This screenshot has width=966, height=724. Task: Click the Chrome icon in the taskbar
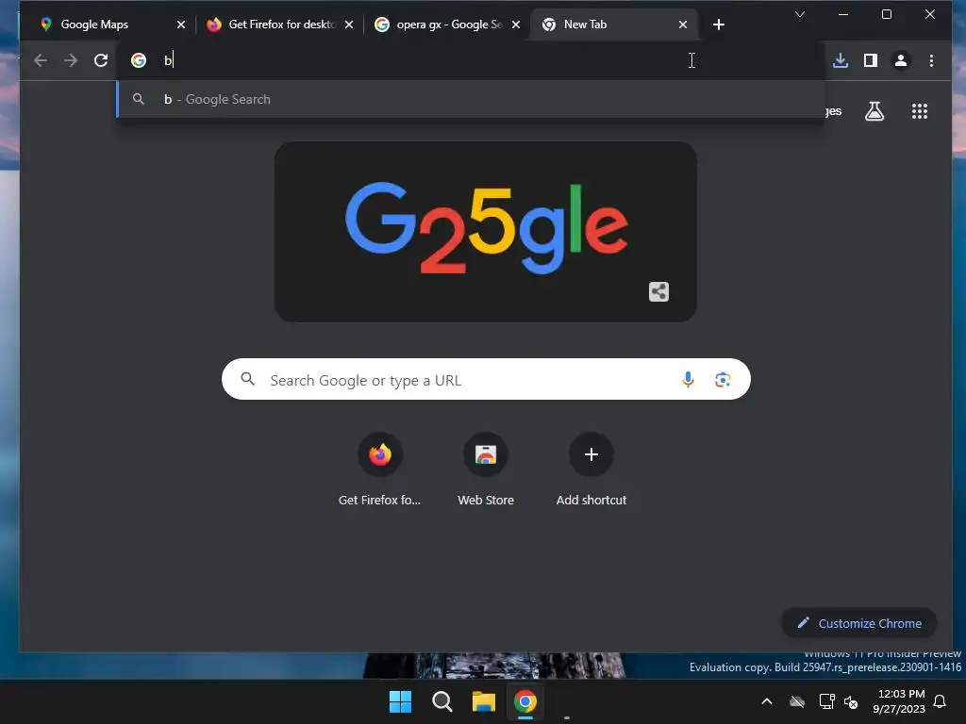(x=525, y=701)
